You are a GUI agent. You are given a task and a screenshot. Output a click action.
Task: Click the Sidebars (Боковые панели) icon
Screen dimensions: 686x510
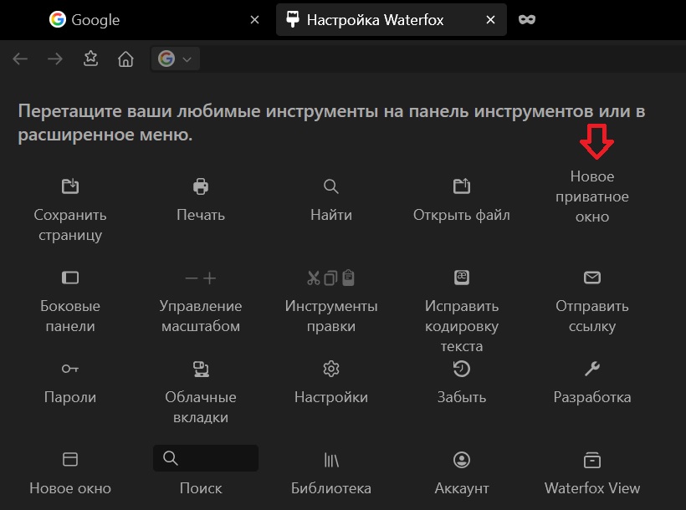(x=70, y=278)
